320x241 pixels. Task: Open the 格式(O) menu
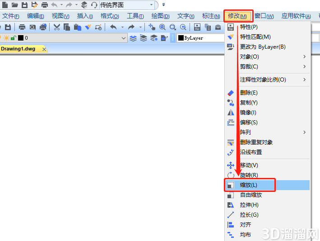[110, 16]
